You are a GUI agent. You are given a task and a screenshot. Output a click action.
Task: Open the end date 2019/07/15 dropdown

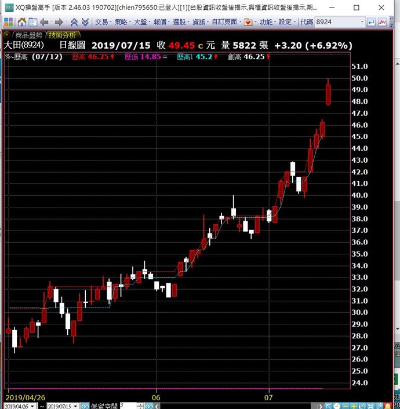point(76,406)
